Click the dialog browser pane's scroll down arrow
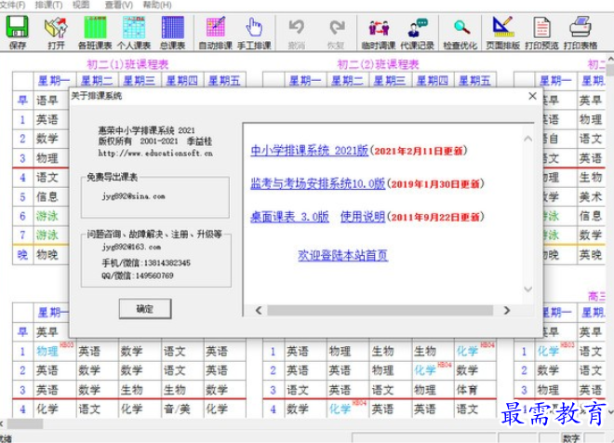The image size is (614, 443). click(527, 289)
